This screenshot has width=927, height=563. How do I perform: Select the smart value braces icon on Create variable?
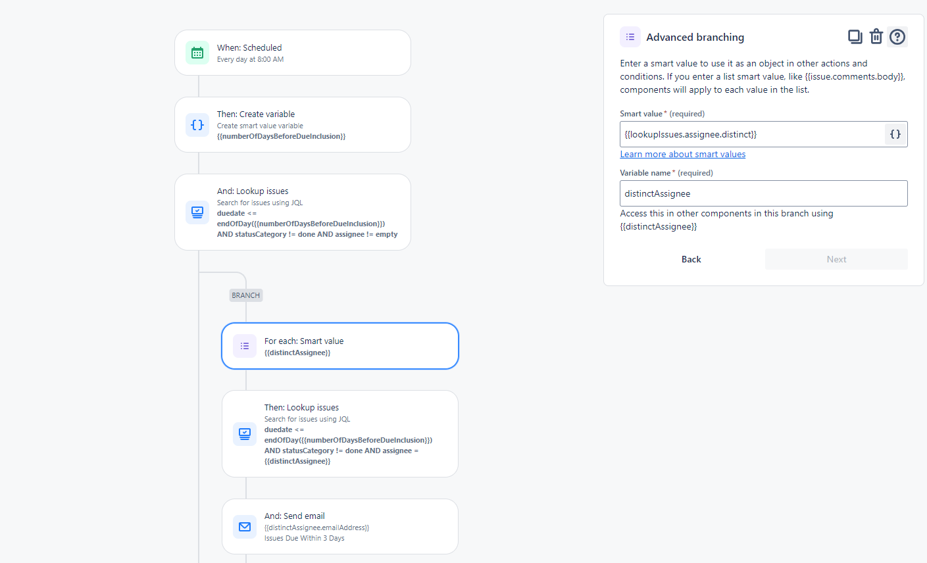(197, 125)
